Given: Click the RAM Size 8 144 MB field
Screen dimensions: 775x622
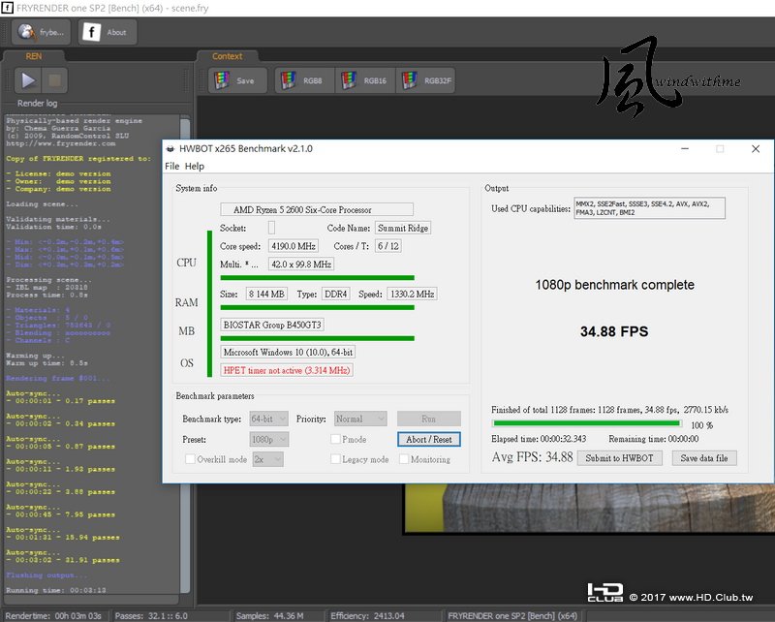Looking at the screenshot, I should coord(267,295).
